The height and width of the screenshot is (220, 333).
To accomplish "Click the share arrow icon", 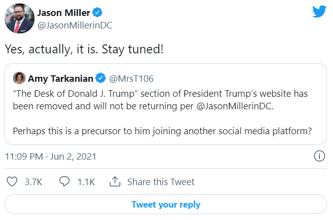I will coord(115,182).
